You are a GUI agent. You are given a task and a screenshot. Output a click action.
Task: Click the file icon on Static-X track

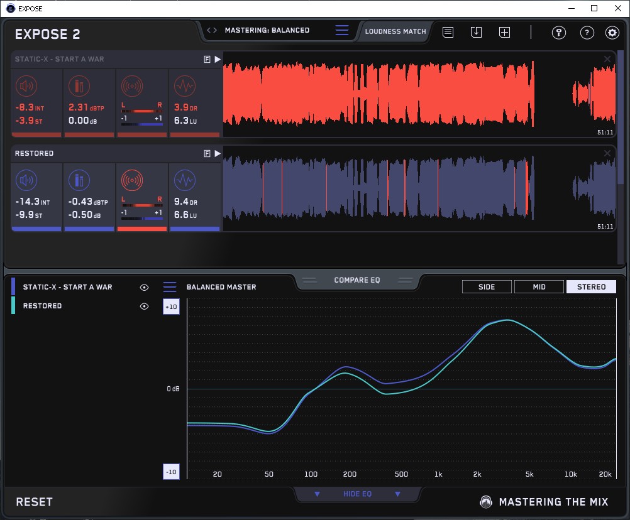click(x=207, y=60)
